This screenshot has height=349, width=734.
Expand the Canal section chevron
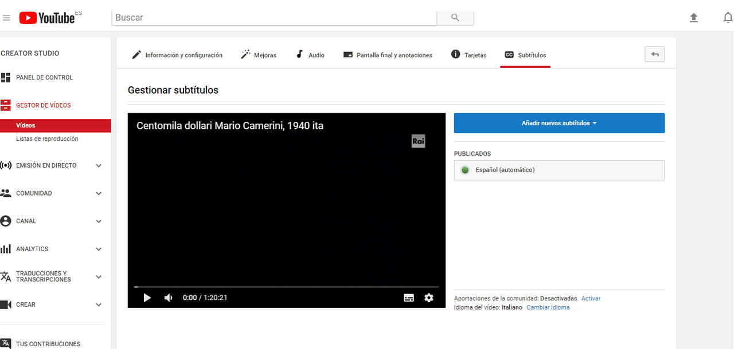[99, 221]
